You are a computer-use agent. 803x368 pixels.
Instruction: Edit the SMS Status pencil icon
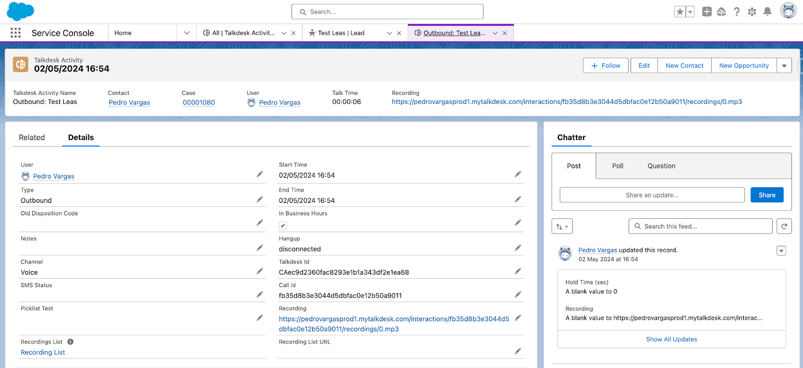[259, 294]
